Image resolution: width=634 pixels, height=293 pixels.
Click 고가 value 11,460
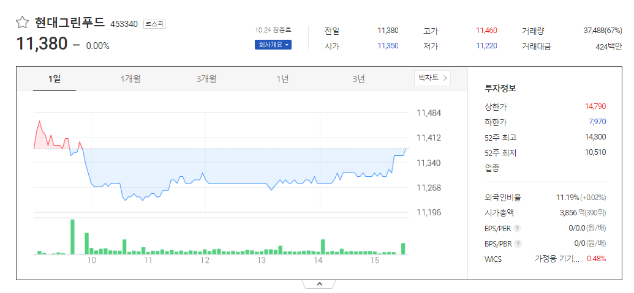coord(486,31)
